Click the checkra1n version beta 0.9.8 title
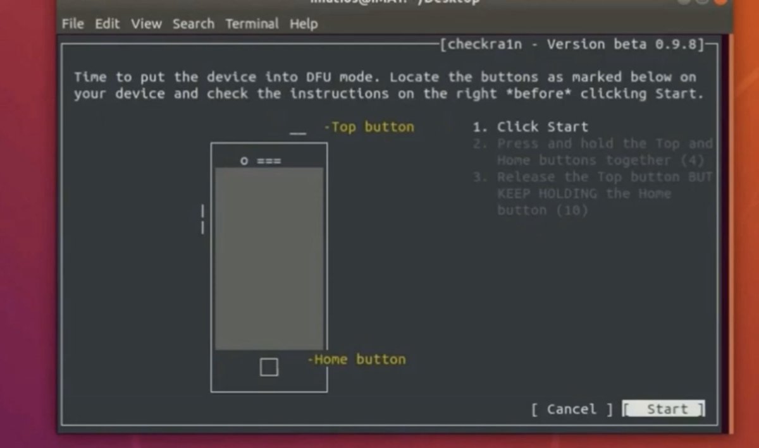759x448 pixels. tap(573, 44)
